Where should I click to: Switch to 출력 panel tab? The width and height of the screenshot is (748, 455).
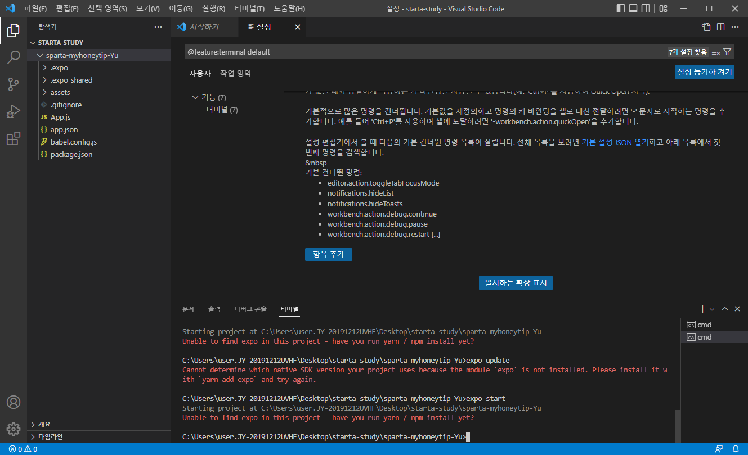point(214,309)
